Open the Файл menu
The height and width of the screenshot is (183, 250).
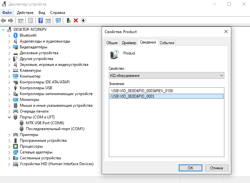coord(7,13)
